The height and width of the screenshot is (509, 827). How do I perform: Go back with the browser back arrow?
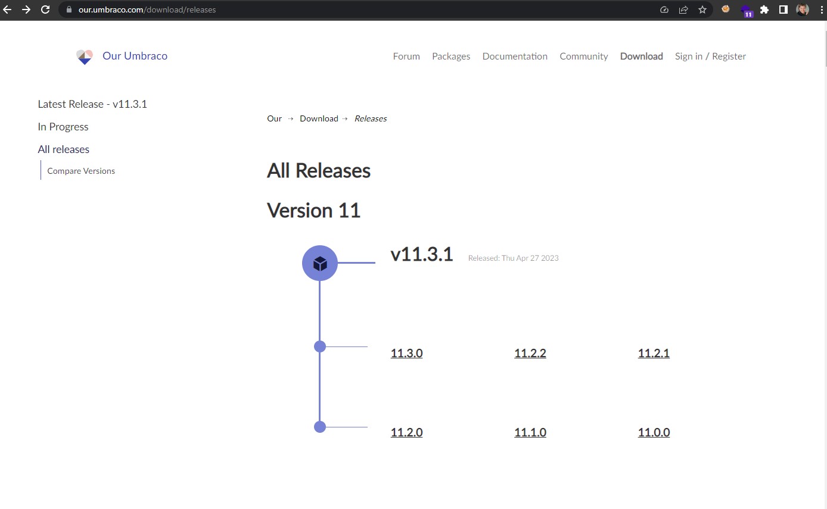click(8, 10)
